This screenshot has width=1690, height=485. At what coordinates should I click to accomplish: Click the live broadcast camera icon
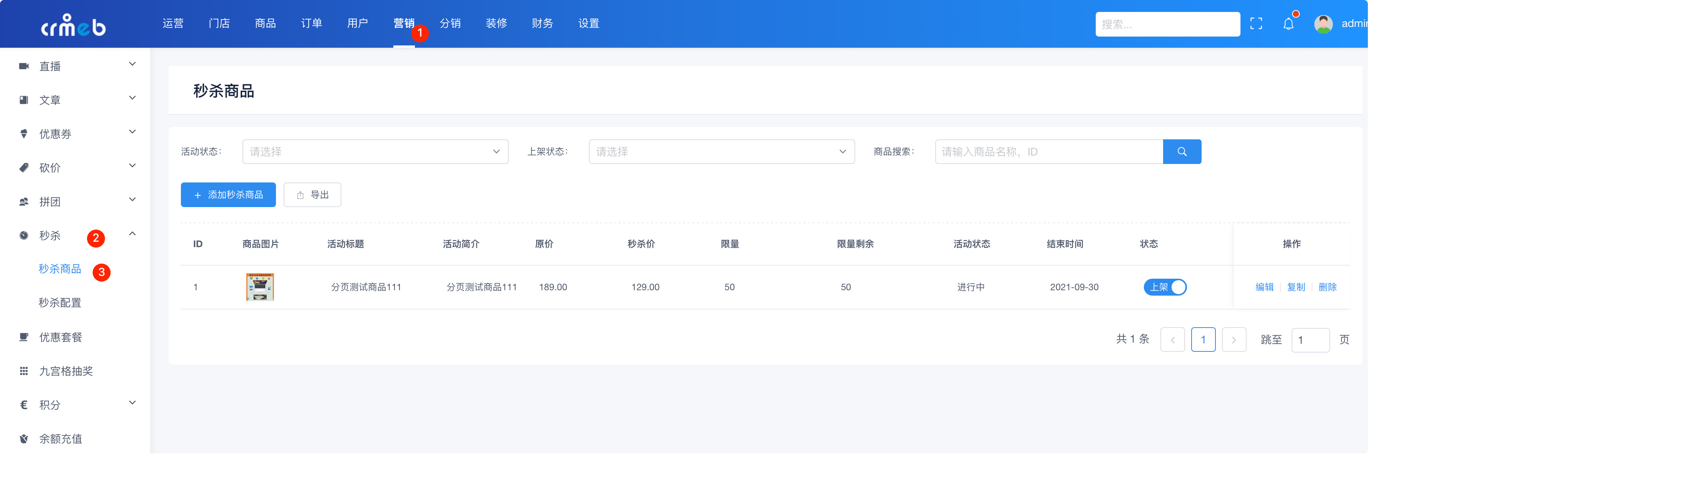[24, 66]
